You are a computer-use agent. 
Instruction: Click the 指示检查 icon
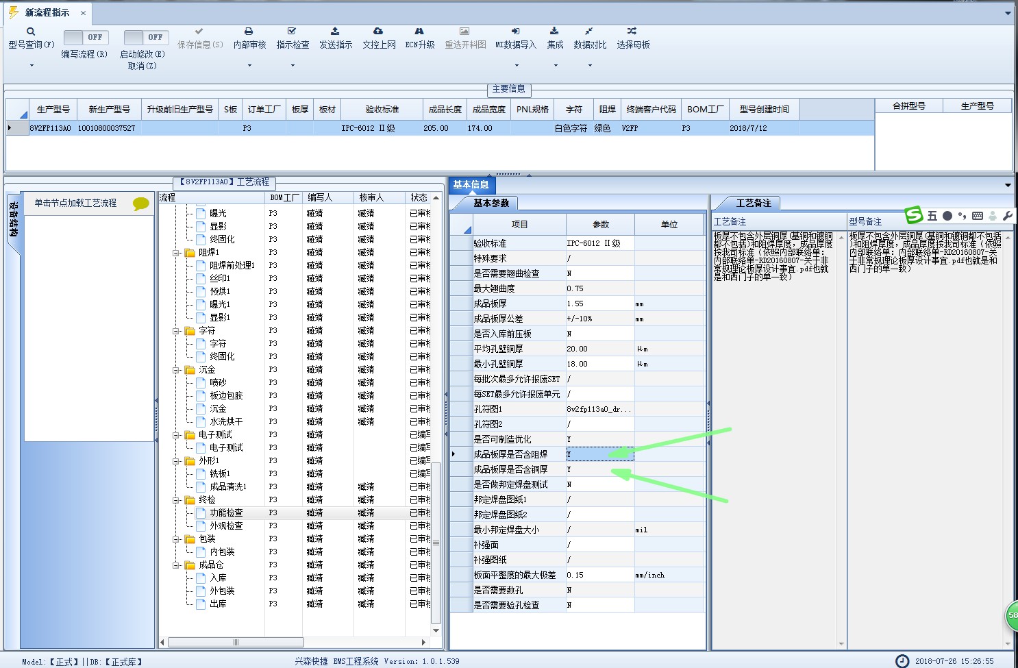293,32
